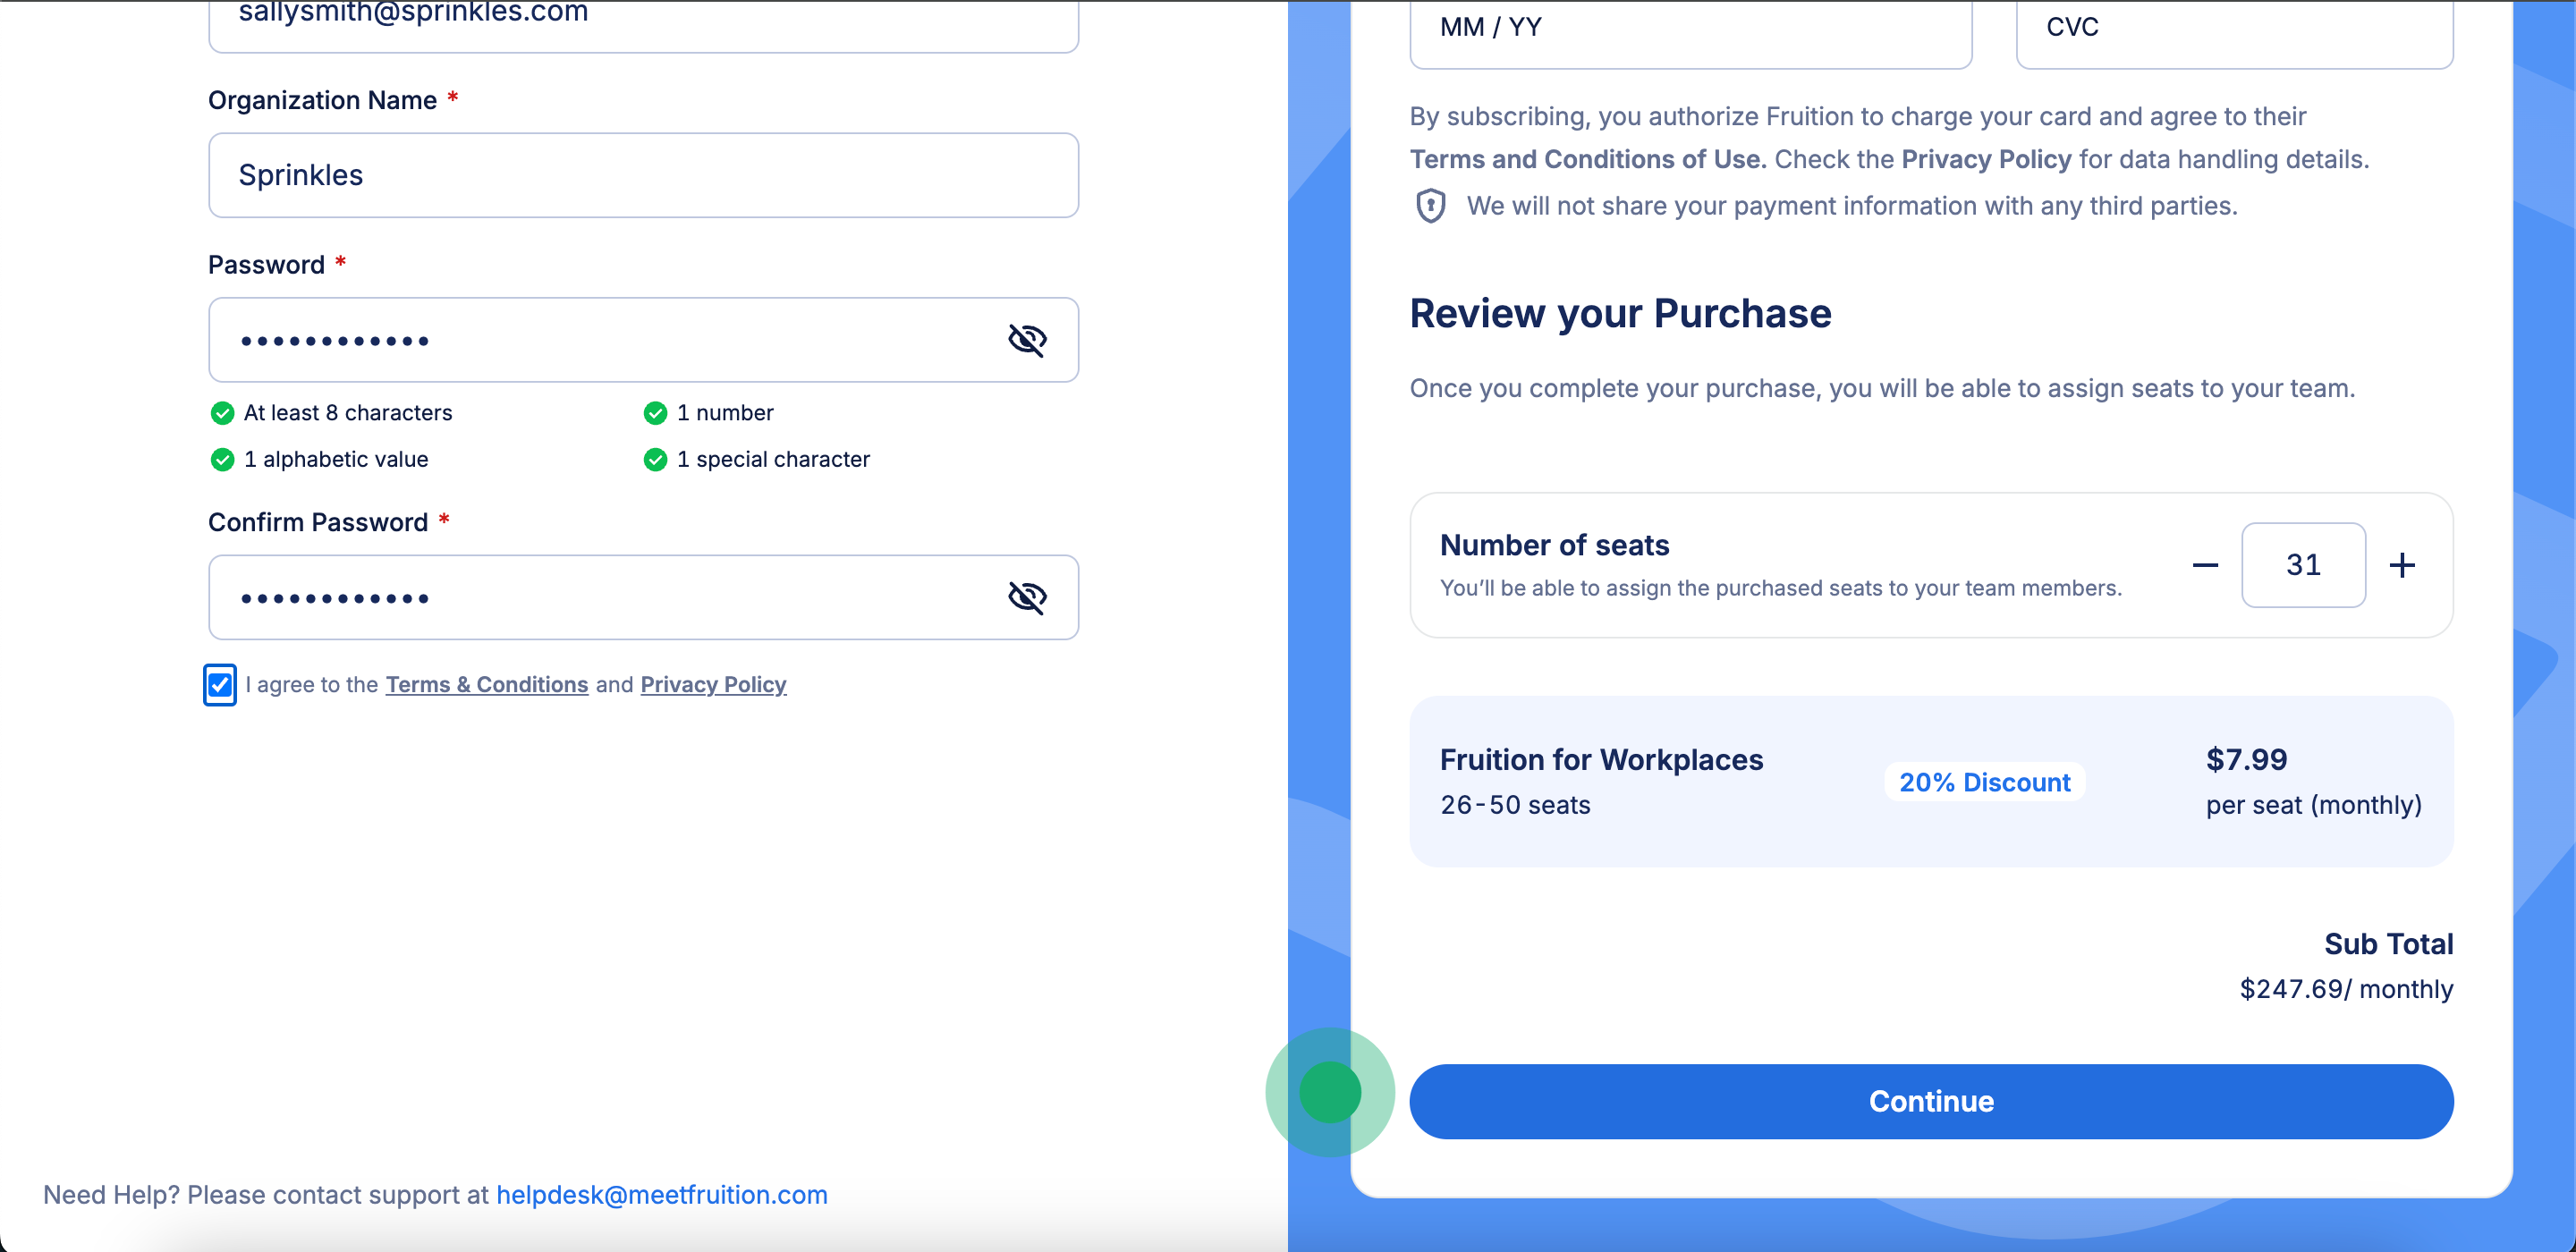The height and width of the screenshot is (1252, 2576).
Task: Toggle Confirm Password visibility eye icon
Action: coord(1026,598)
